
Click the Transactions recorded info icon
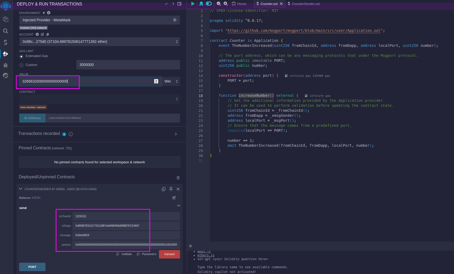pyautogui.click(x=71, y=134)
